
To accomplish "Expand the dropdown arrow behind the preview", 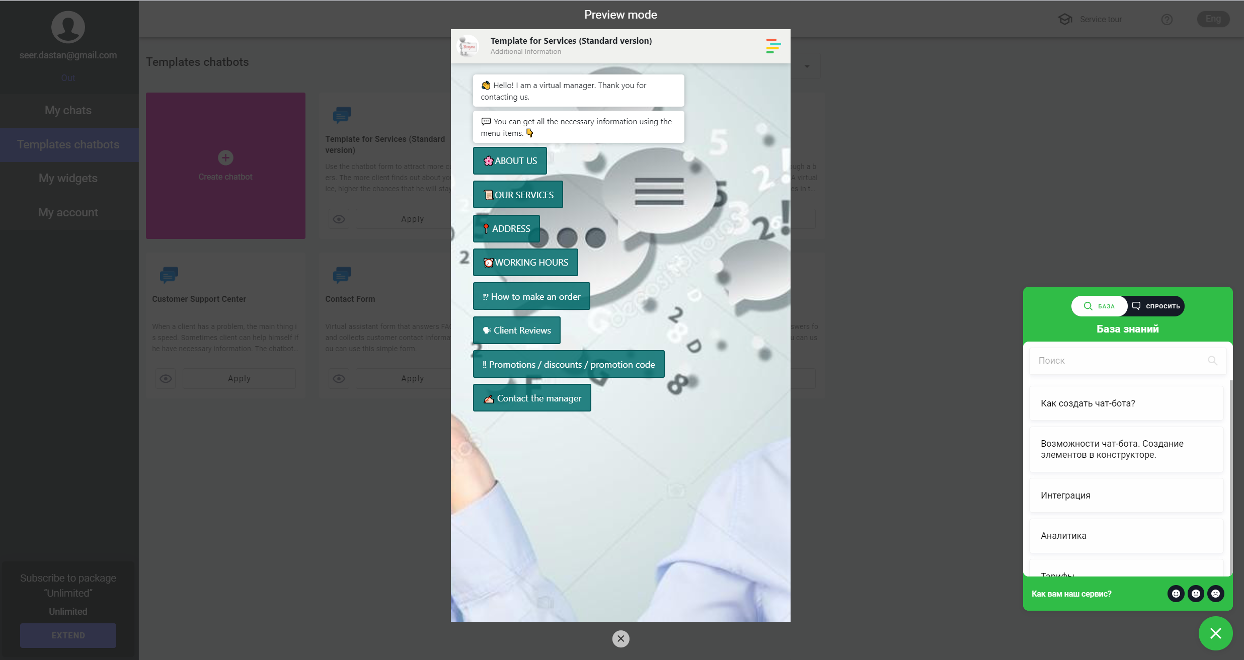I will 807,66.
